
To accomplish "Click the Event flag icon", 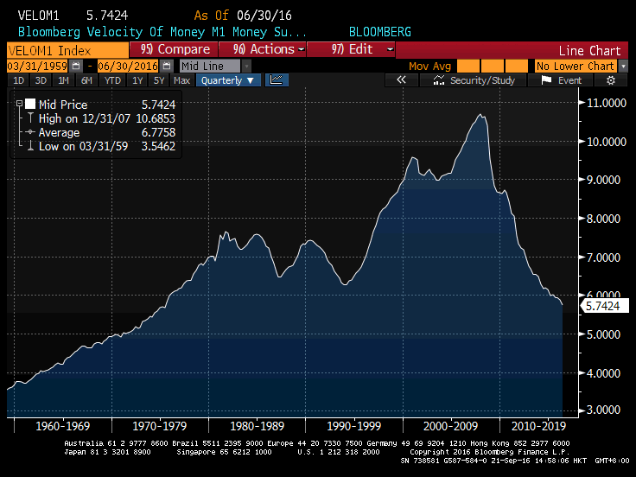I will click(561, 80).
